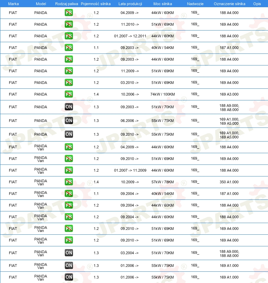Click the petrol icon in the PANDA 11.2010 row

69,24
